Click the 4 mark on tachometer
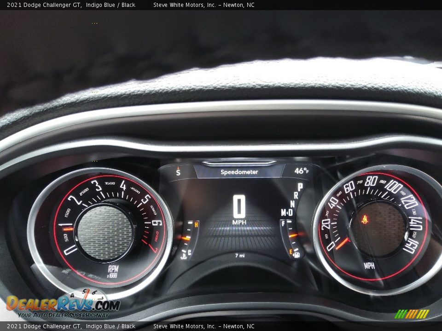The image size is (442, 331). tap(123, 185)
